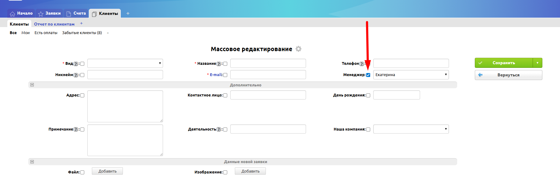Viewport: 560px width, 192px height.
Task: Click the settings gear next to Массовое редактирование
Action: [x=298, y=49]
